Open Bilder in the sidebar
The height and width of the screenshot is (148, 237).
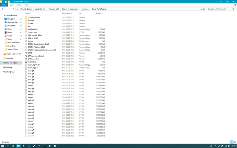coord(10,29)
